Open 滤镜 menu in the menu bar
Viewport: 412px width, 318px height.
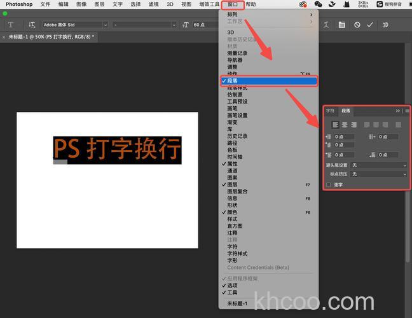(x=153, y=4)
